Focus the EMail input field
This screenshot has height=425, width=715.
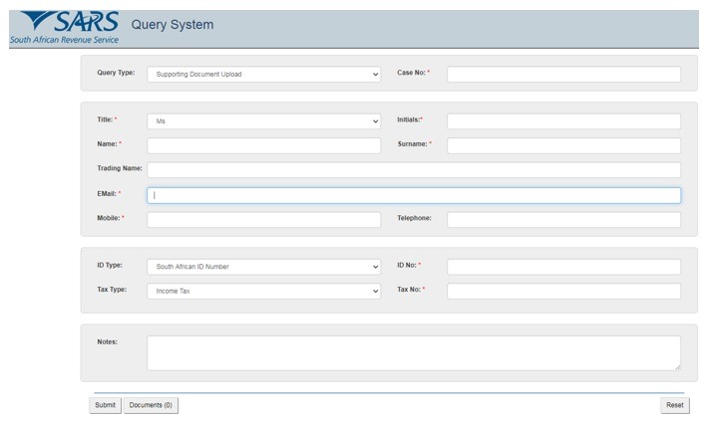tap(413, 195)
